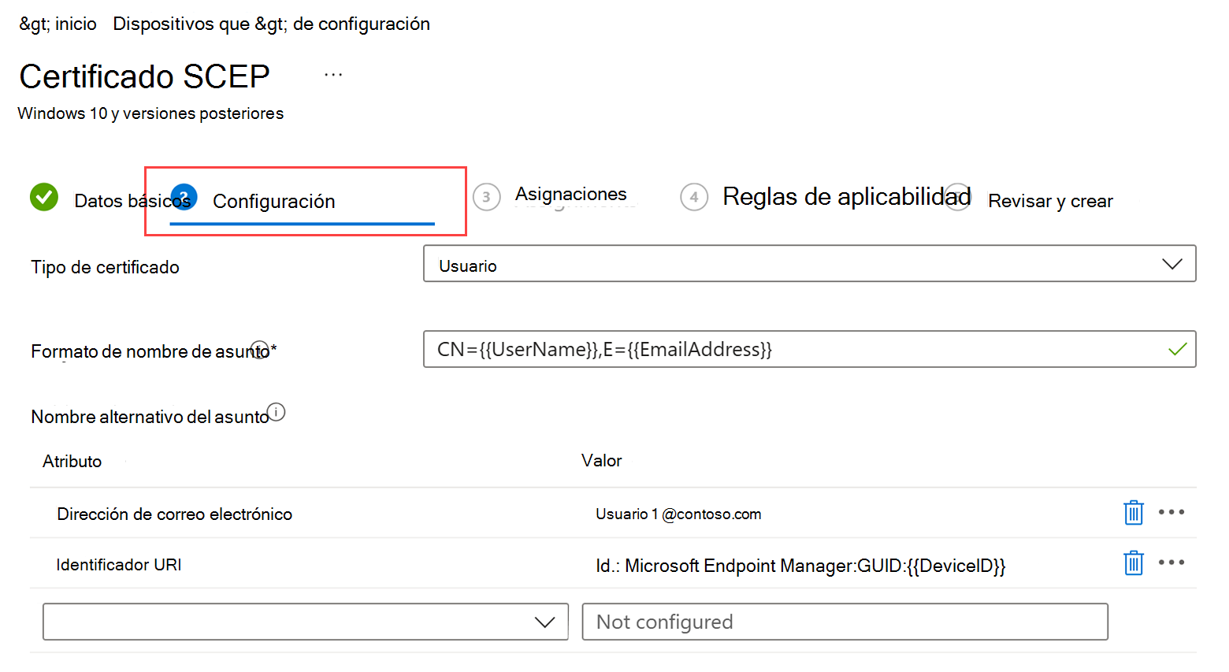Image resolution: width=1229 pixels, height=672 pixels.
Task: Click the Tipo de certificado label
Action: click(105, 267)
